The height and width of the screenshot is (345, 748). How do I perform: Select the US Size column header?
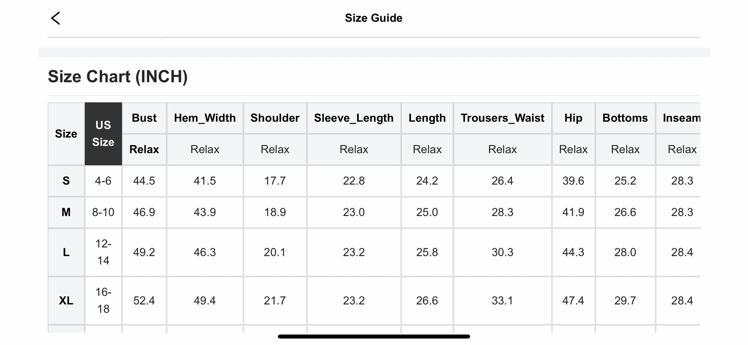tap(103, 134)
